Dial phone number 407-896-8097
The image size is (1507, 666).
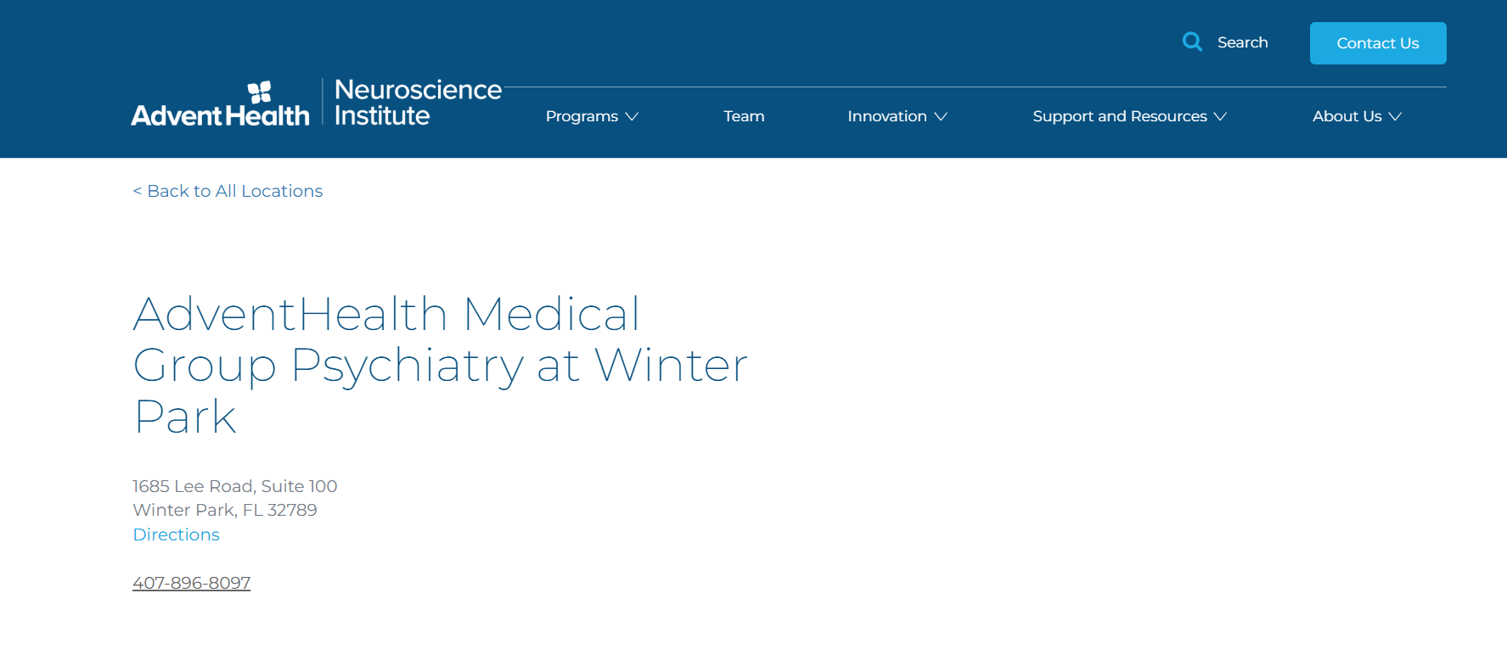tap(191, 583)
